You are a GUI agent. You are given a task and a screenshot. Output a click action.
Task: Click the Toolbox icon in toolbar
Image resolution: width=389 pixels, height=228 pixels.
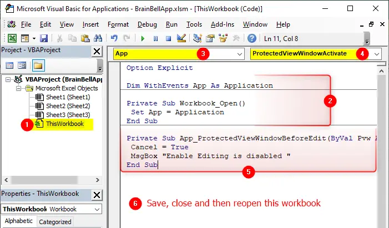236,38
